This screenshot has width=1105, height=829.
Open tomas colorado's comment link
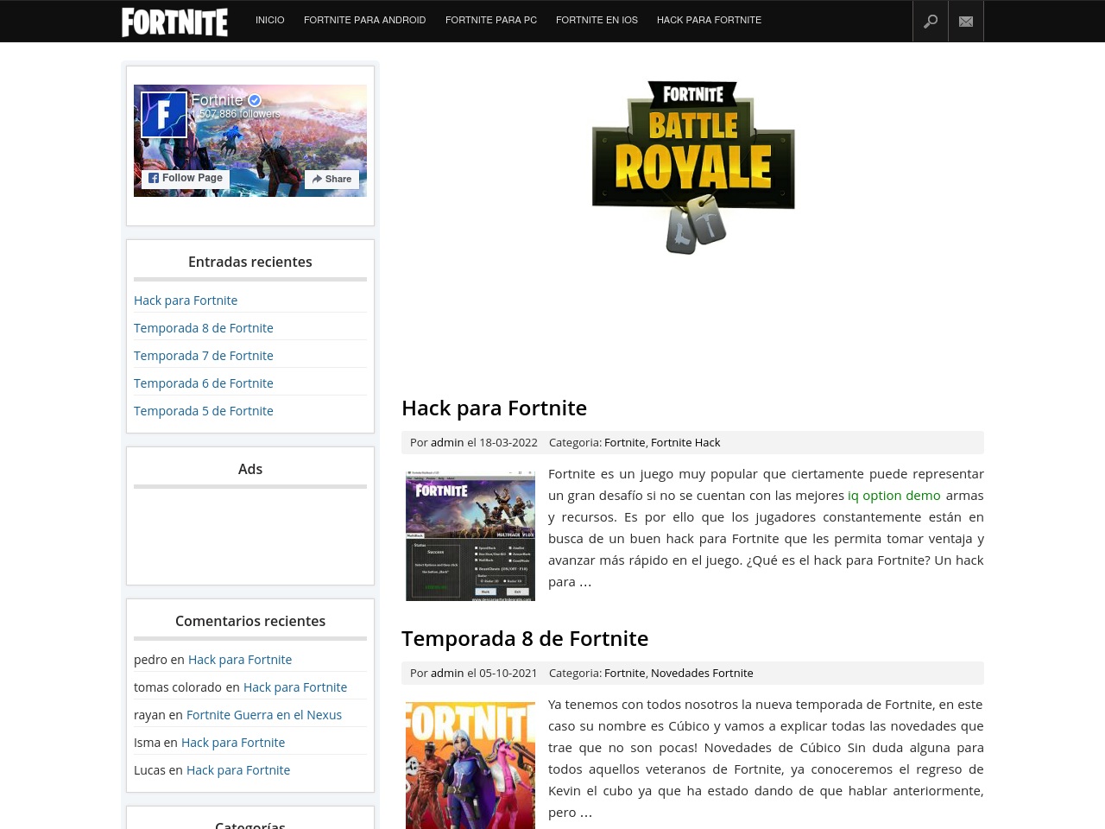coord(295,687)
